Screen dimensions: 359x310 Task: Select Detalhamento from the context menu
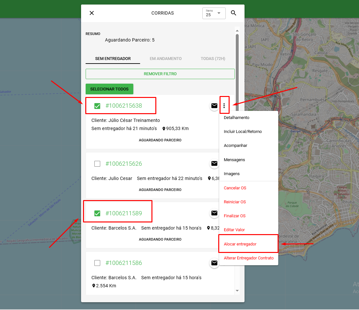[249, 118]
